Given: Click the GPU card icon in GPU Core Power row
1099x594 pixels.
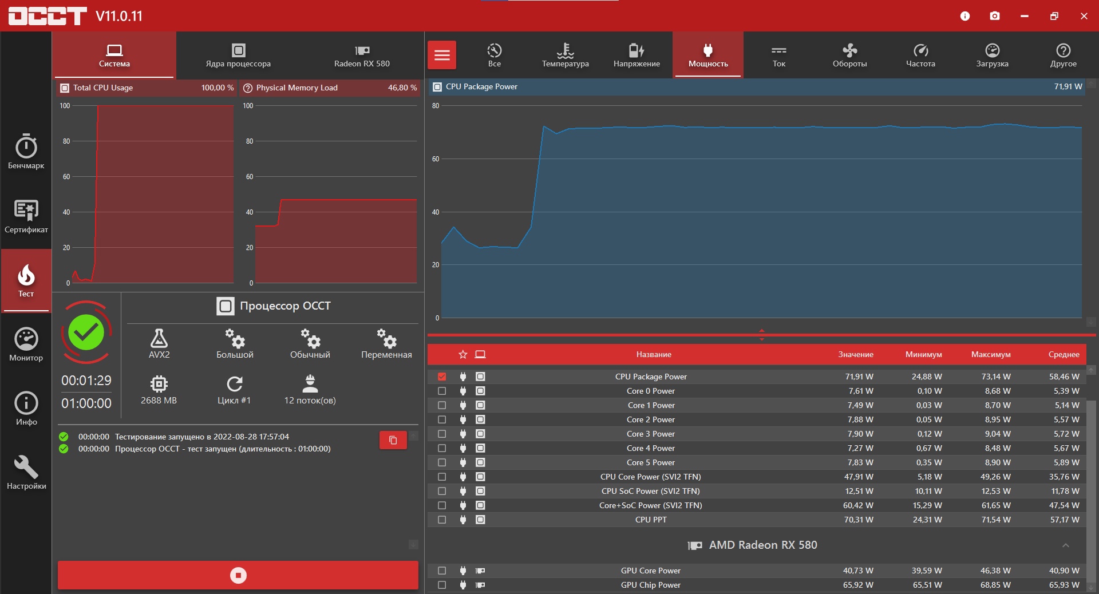Looking at the screenshot, I should coord(480,571).
